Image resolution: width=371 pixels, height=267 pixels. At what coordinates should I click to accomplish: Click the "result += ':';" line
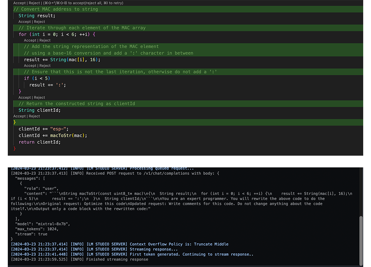pos(47,85)
